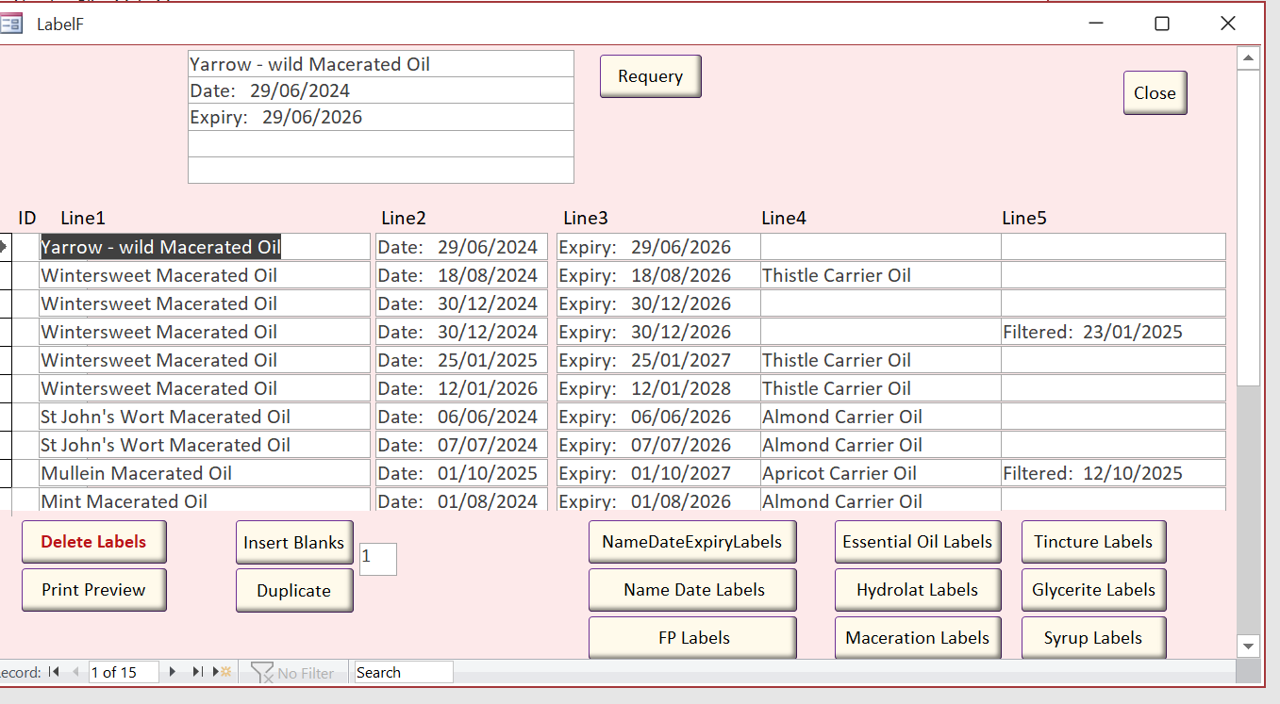Generate Essential Oil Labels
This screenshot has width=1280, height=704.
917,542
